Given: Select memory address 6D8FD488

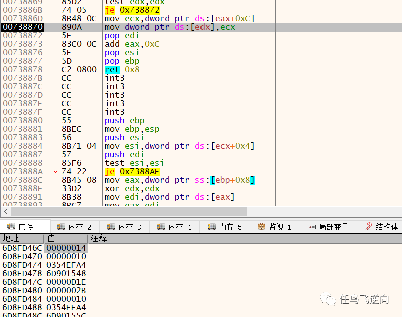Looking at the screenshot, I should (x=22, y=307).
